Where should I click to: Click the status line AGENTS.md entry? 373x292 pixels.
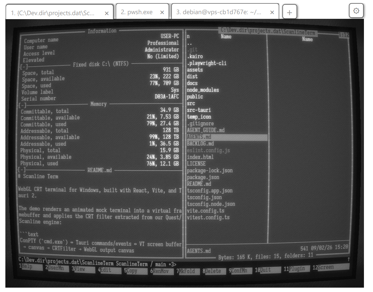[x=199, y=251]
